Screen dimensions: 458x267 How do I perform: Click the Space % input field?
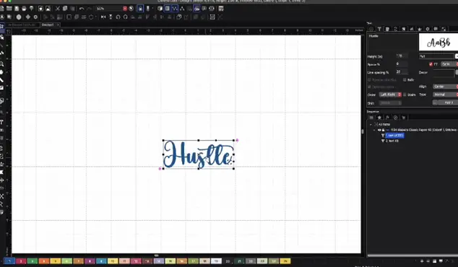pyautogui.click(x=402, y=64)
